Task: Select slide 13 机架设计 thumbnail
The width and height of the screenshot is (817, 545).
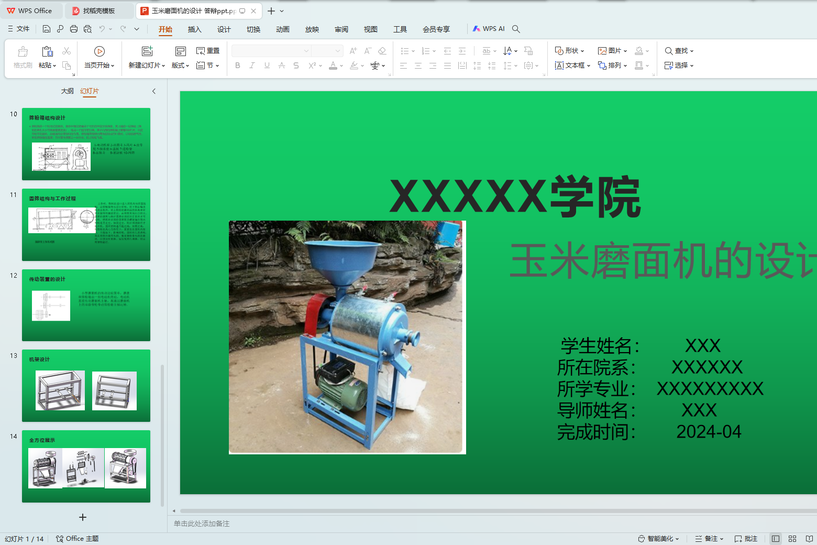Action: [x=86, y=386]
